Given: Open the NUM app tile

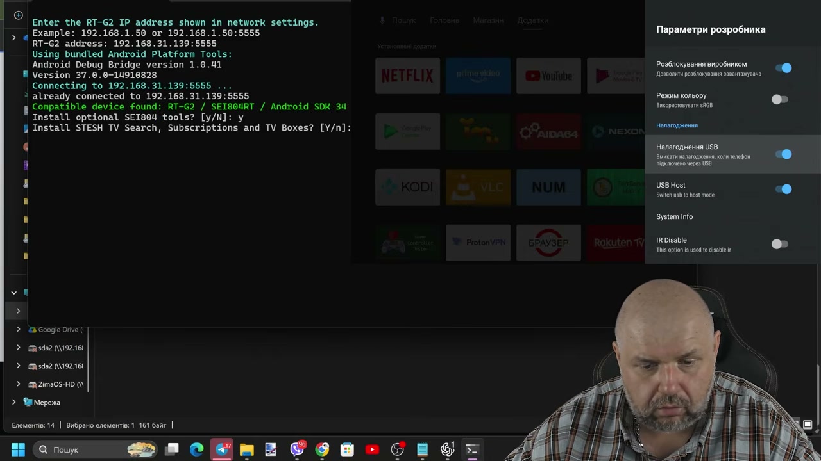Looking at the screenshot, I should pyautogui.click(x=548, y=187).
